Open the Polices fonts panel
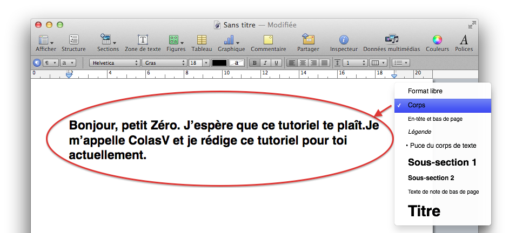Viewport: 509px width, 233px height. (464, 40)
